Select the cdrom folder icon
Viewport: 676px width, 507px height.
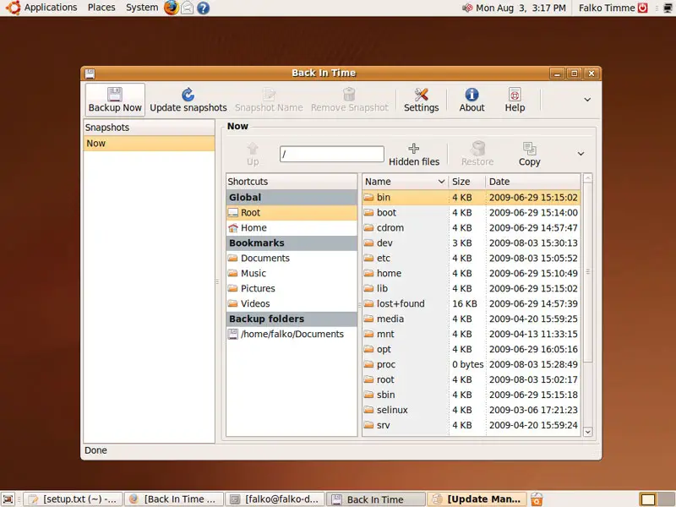pyautogui.click(x=368, y=227)
